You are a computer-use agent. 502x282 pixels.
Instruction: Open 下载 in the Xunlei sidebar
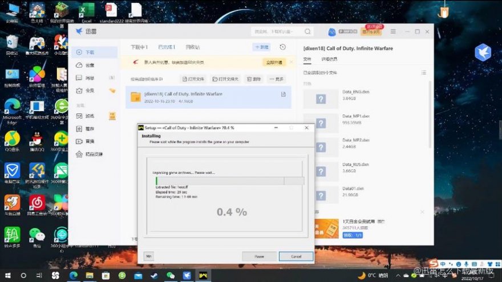point(95,52)
